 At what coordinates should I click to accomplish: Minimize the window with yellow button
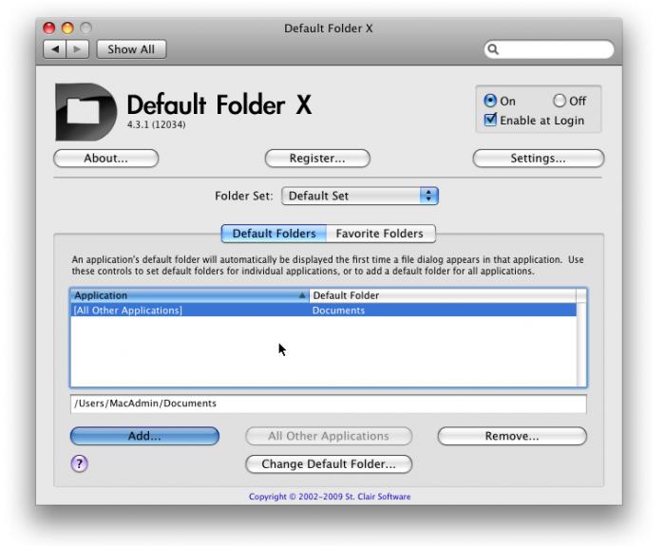pos(67,28)
